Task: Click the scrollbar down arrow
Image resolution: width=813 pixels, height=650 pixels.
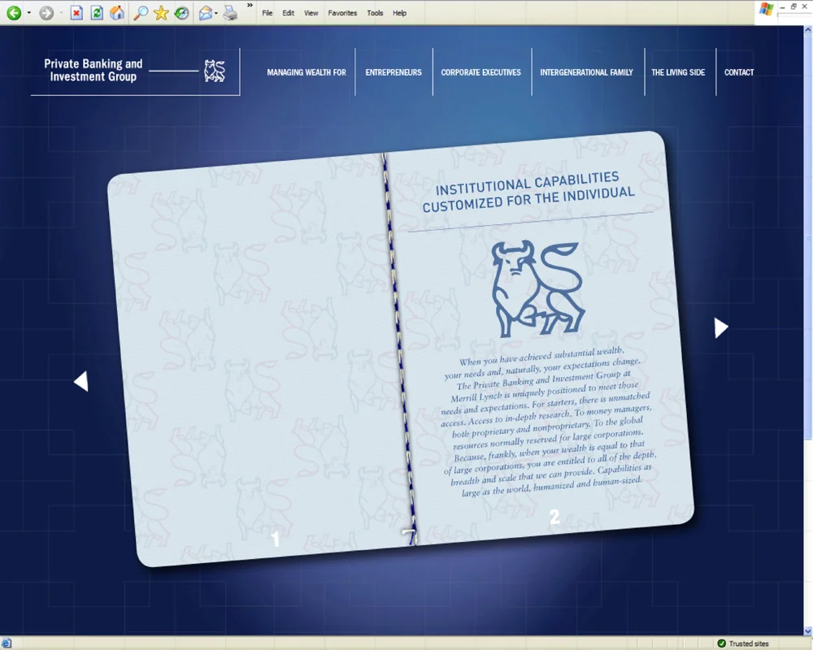Action: [x=808, y=630]
